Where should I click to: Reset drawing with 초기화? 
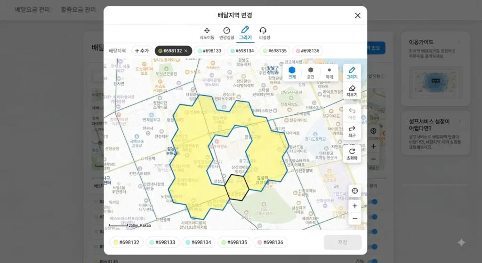352,154
